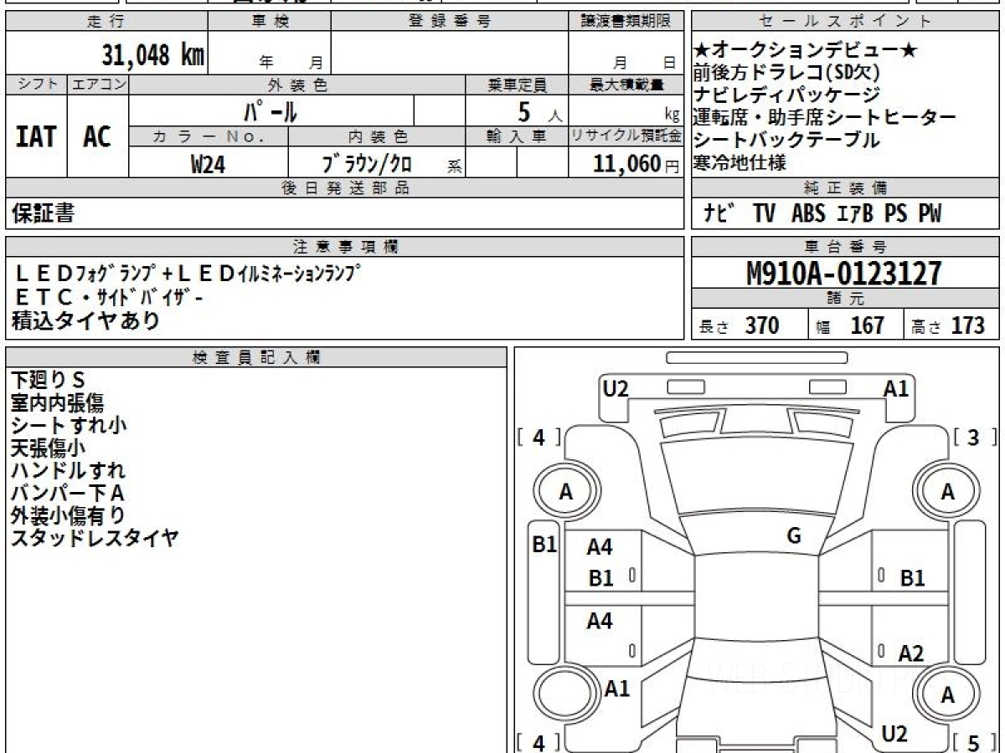This screenshot has width=1005, height=753.
Task: Click the 天張傷小 note
Action: (48, 448)
